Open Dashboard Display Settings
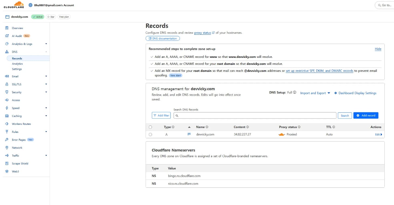 (355, 93)
